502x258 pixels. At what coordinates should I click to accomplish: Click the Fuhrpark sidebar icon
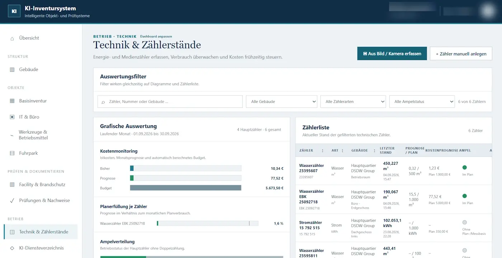[x=12, y=153]
